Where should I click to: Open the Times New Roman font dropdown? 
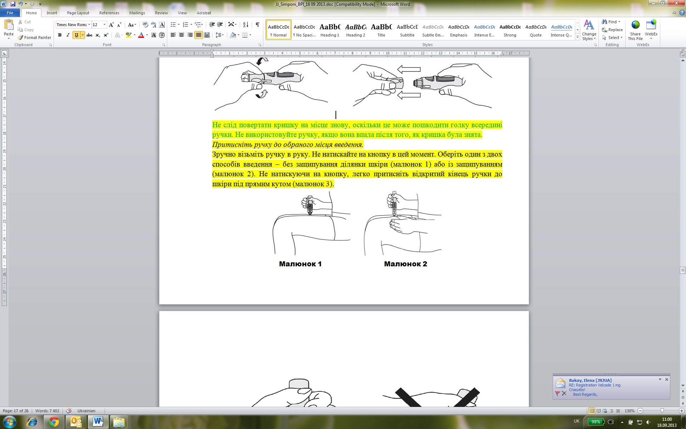pos(89,25)
